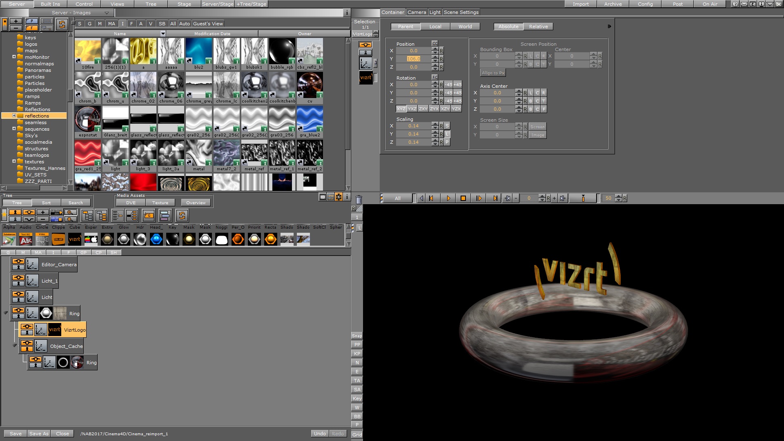Switch to On Air mode
The image size is (784, 441).
point(710,4)
